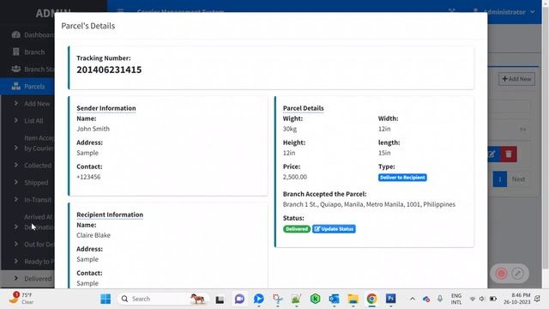Click the Deliver to Recipient type badge
Image resolution: width=549 pixels, height=309 pixels.
click(402, 178)
